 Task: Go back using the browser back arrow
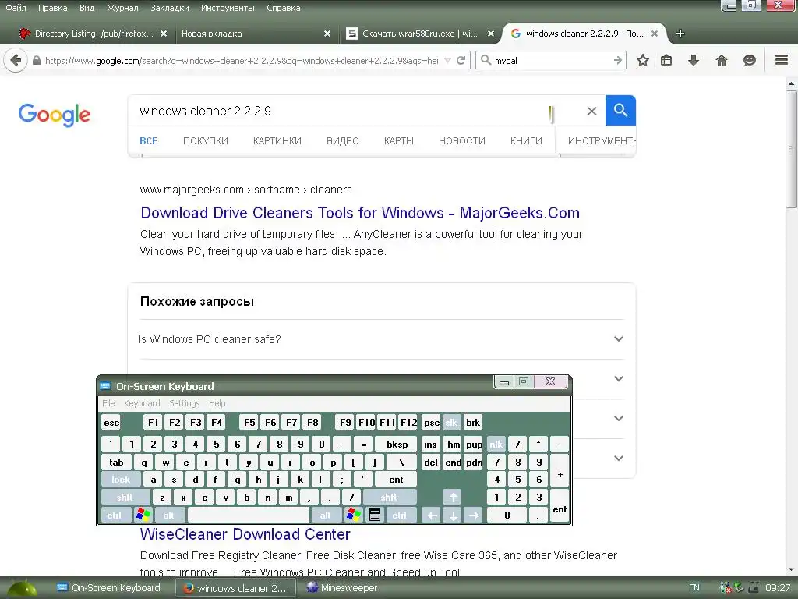(x=16, y=60)
